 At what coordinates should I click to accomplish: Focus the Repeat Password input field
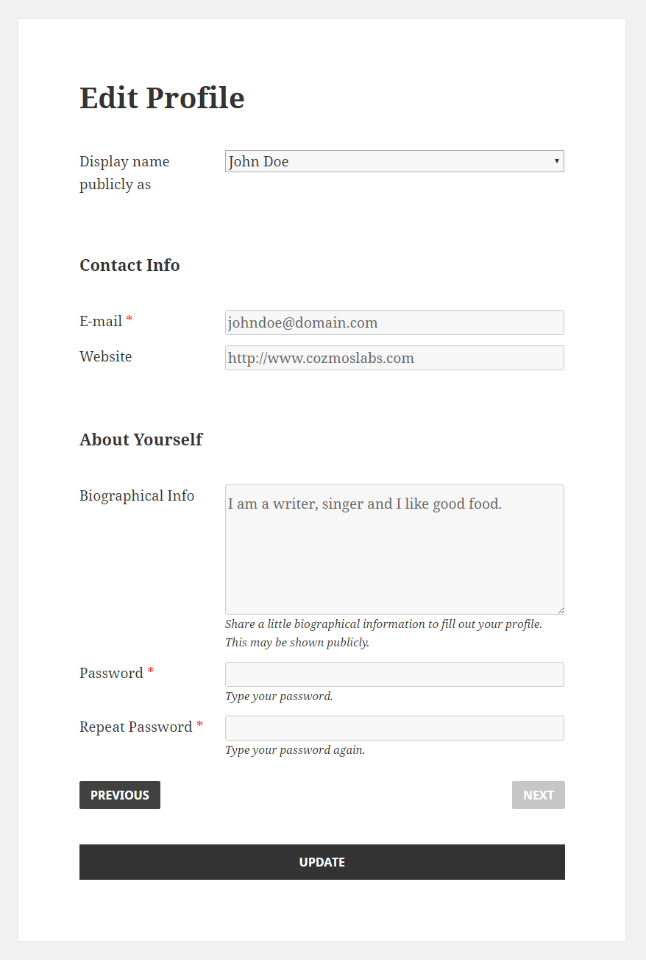pyautogui.click(x=394, y=728)
